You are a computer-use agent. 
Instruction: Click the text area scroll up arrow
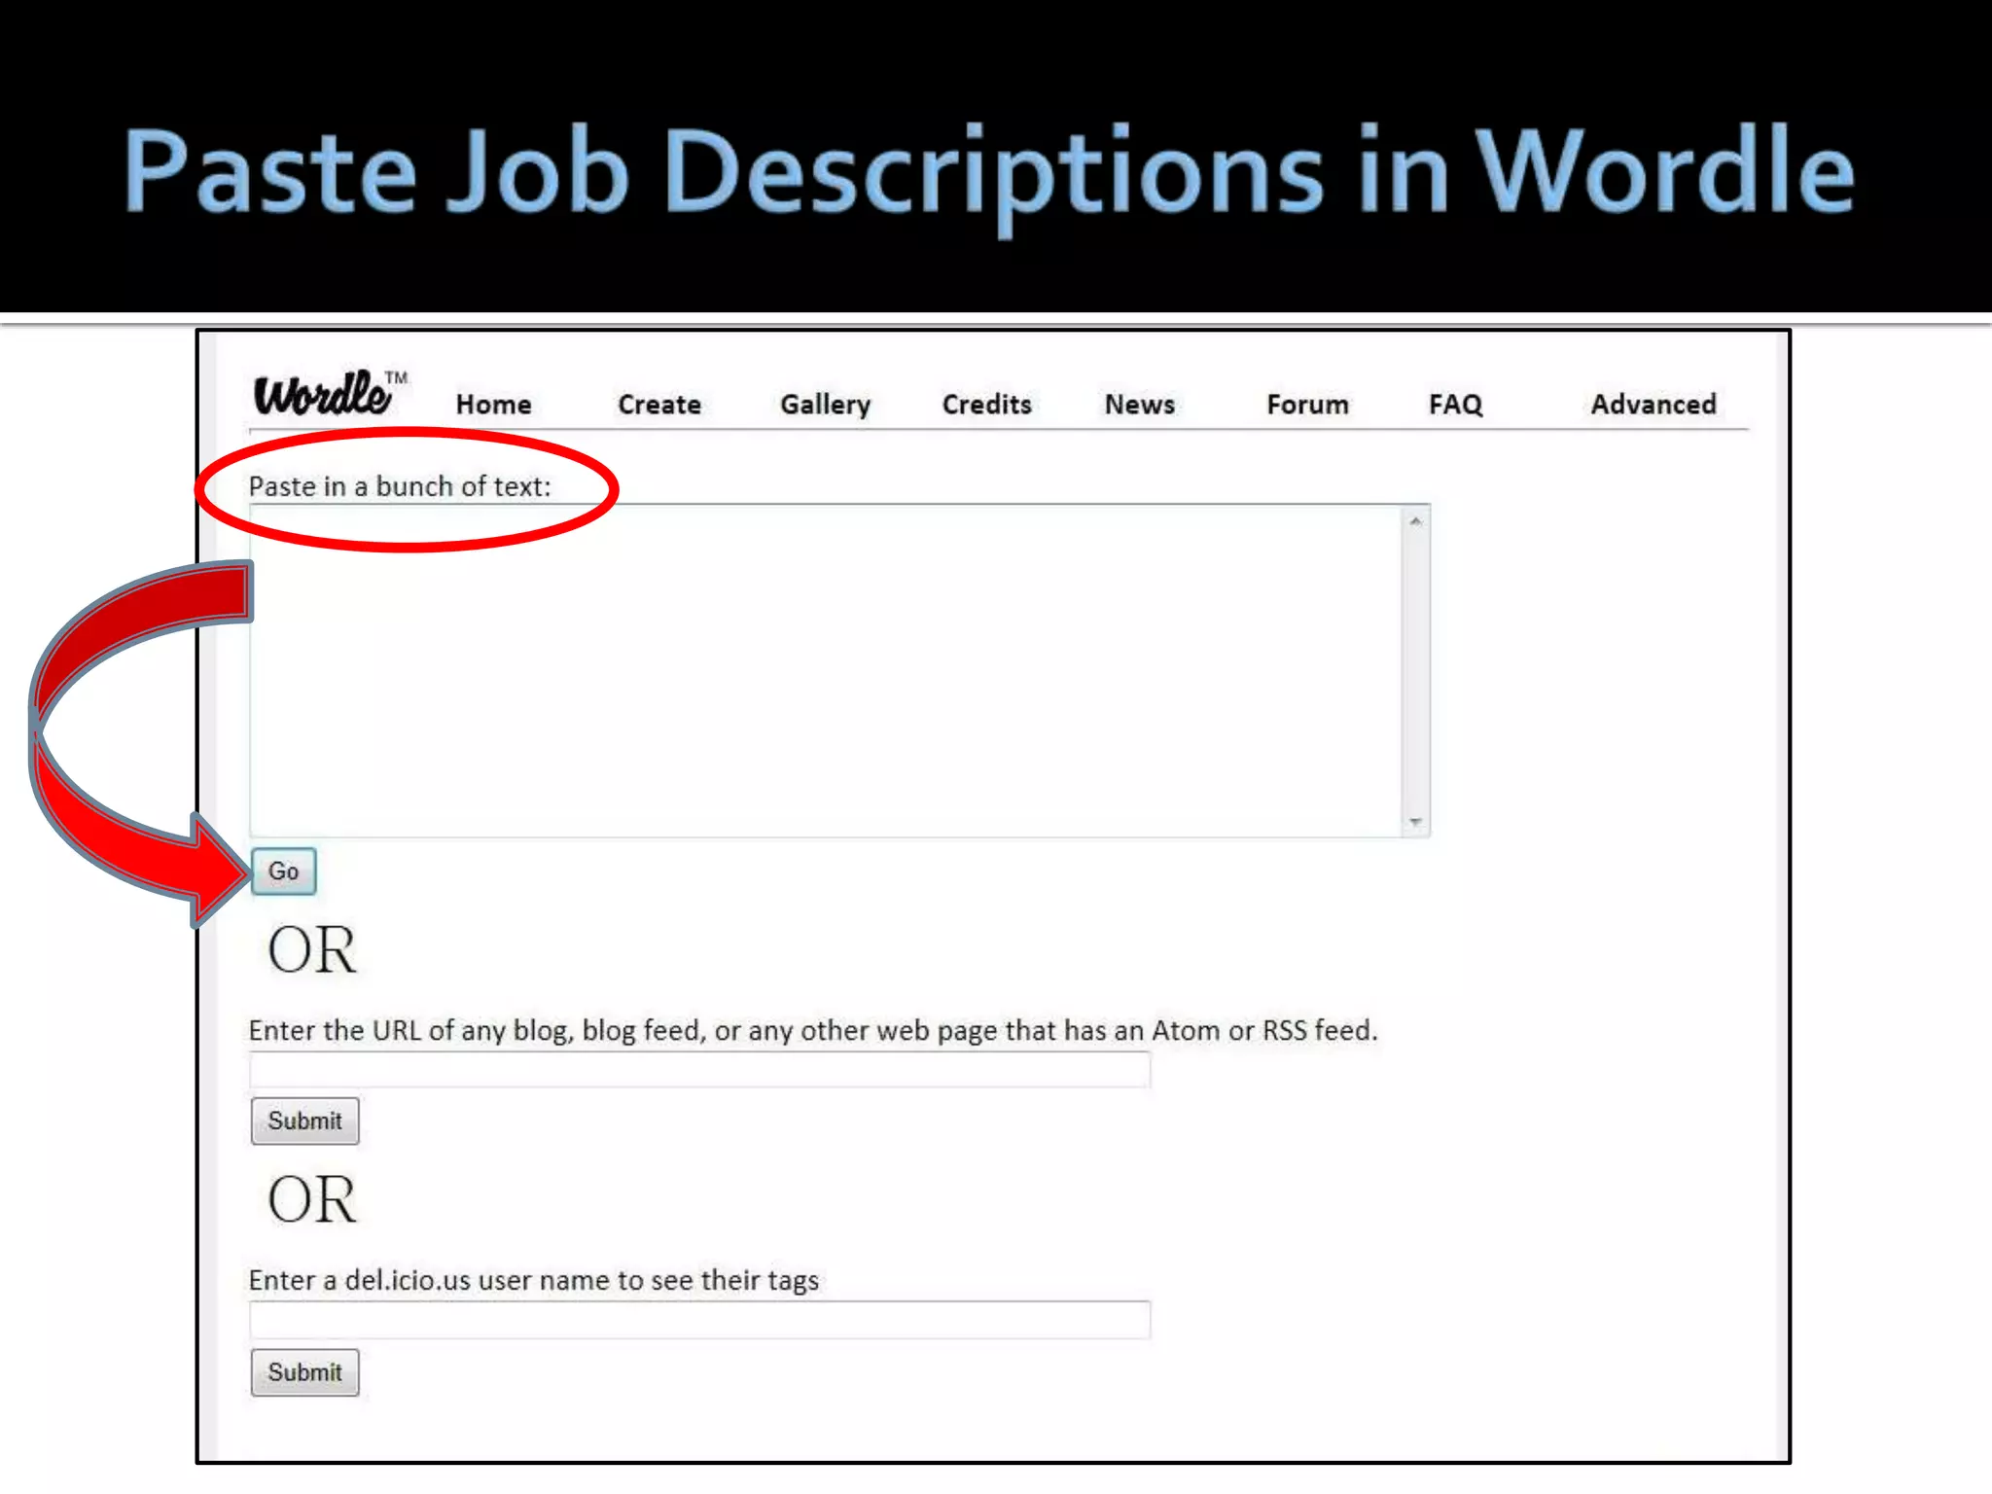1415,522
